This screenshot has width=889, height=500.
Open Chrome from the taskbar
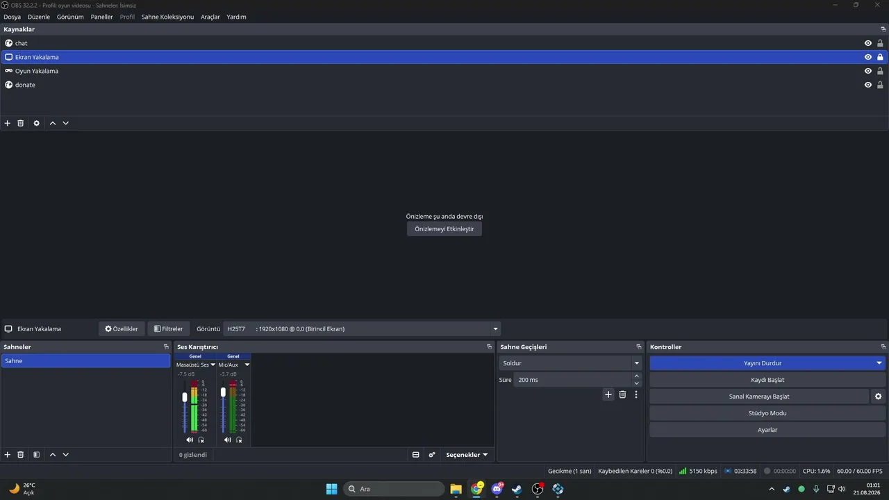click(x=476, y=489)
